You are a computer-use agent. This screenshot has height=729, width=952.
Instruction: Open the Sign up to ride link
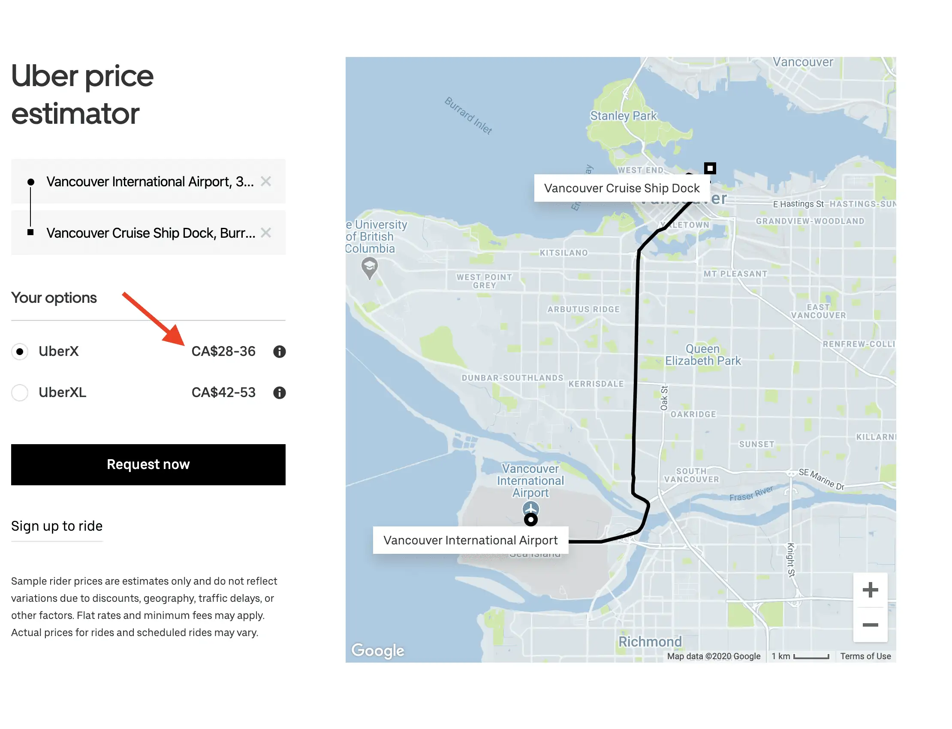pyautogui.click(x=57, y=526)
